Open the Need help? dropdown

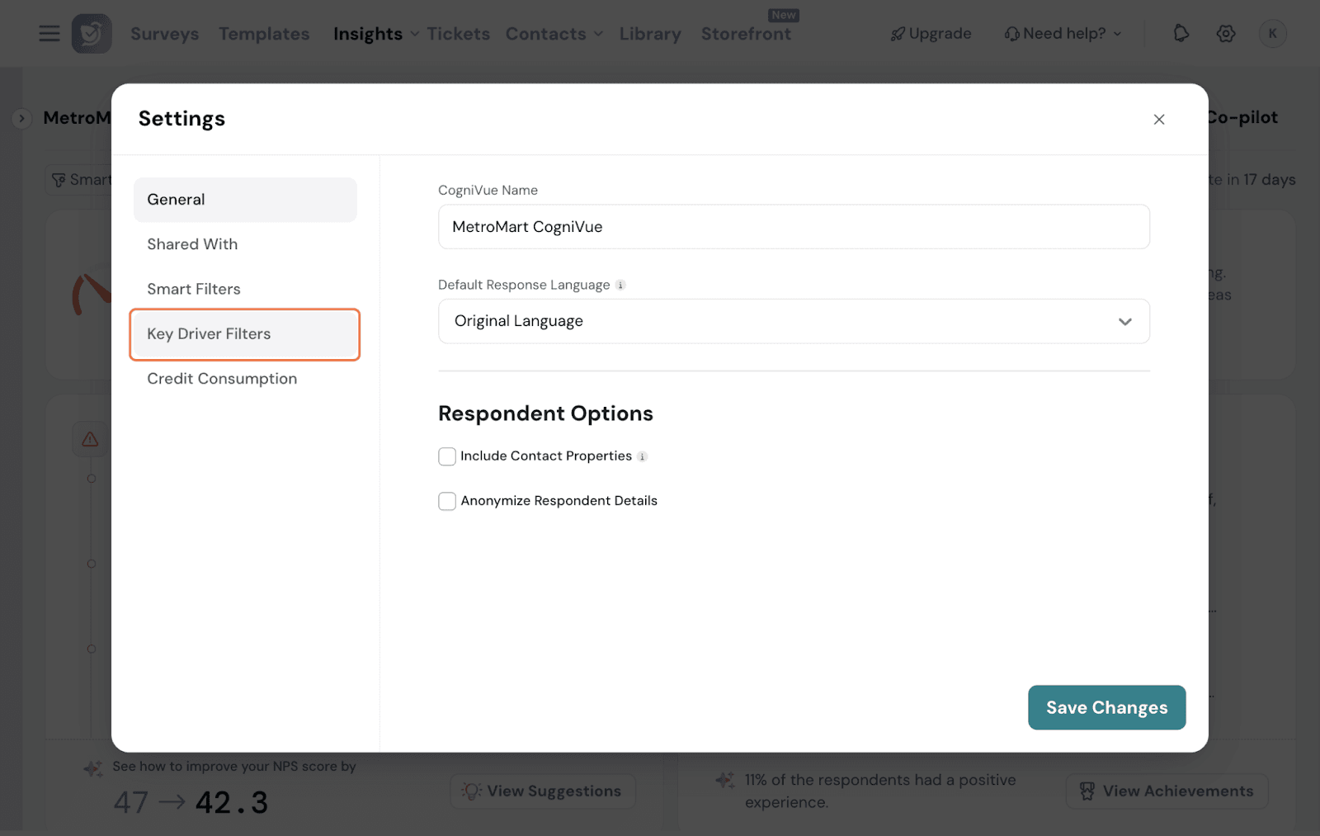1063,34
